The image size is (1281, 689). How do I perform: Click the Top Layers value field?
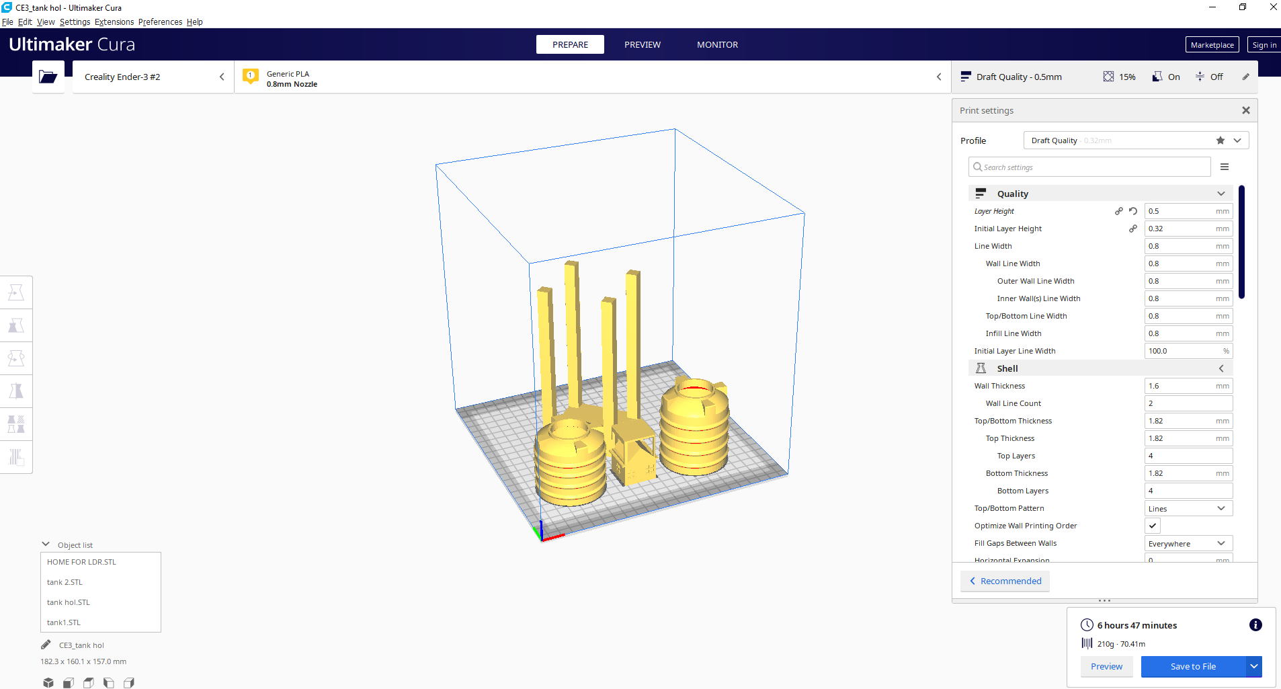pyautogui.click(x=1188, y=456)
